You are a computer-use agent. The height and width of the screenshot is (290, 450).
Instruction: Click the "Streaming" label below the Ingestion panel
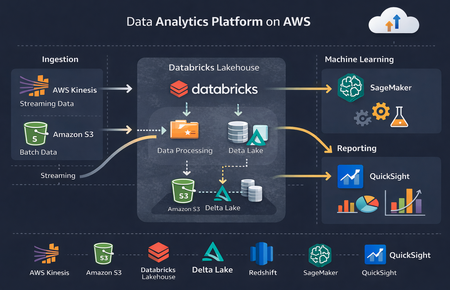58,176
